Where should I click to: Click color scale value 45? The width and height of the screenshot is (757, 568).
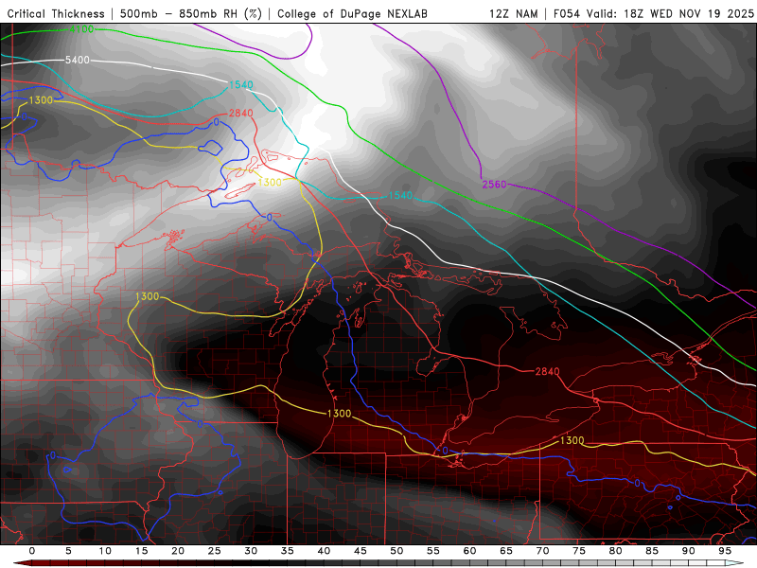(361, 551)
